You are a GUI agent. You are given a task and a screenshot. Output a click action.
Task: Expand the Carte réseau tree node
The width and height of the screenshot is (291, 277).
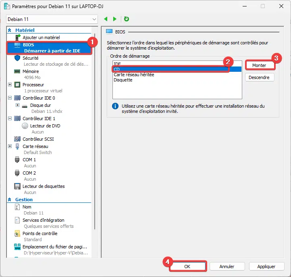coord(10,146)
